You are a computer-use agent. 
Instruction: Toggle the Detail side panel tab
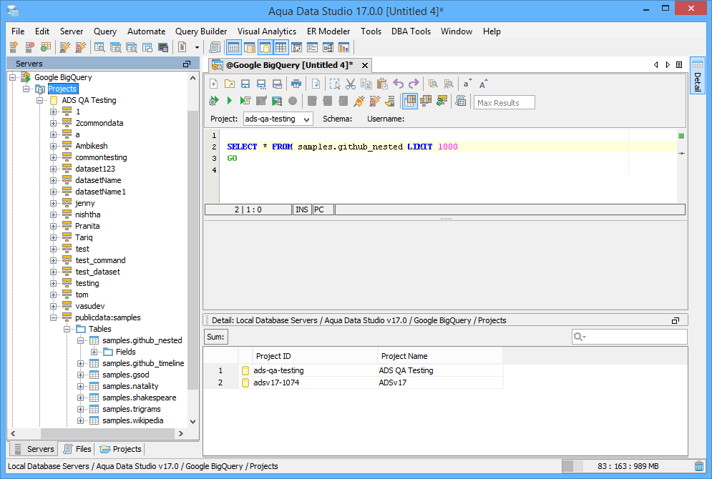pyautogui.click(x=697, y=76)
